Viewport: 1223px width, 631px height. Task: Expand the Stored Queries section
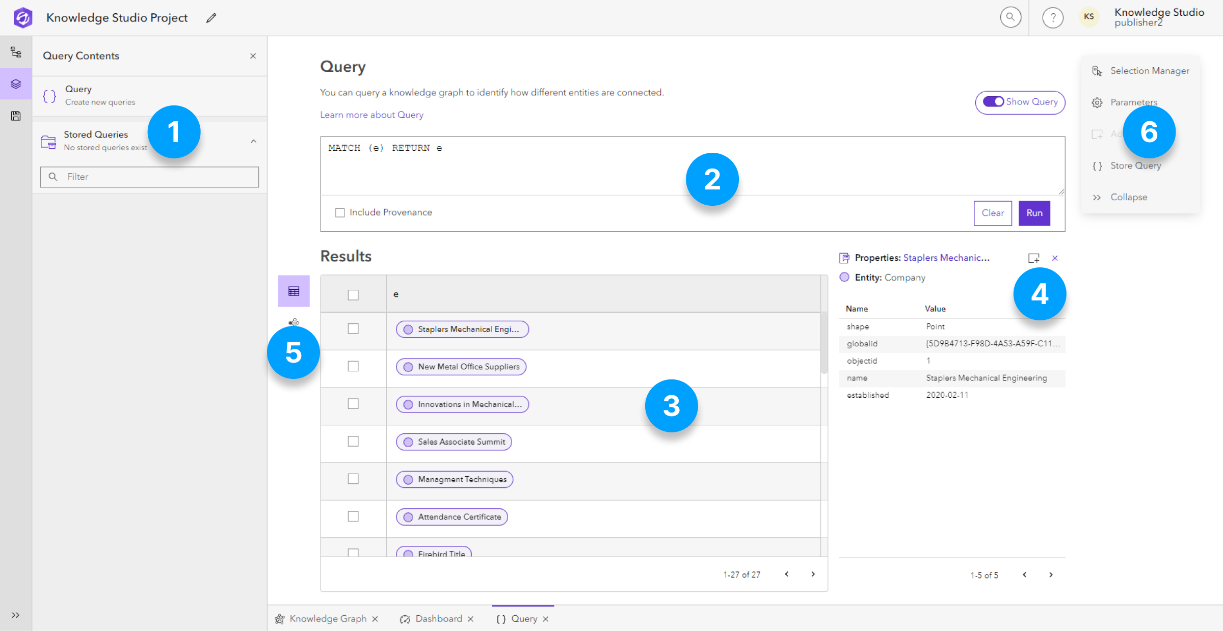pyautogui.click(x=254, y=142)
